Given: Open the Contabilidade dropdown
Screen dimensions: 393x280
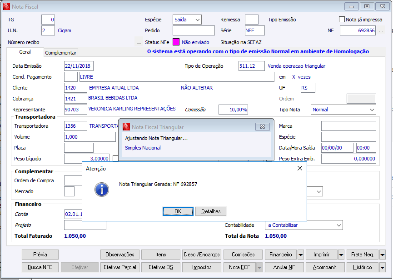Looking at the screenshot, I should coord(339,225).
